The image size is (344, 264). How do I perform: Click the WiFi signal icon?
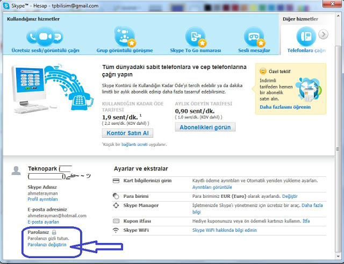(116, 230)
